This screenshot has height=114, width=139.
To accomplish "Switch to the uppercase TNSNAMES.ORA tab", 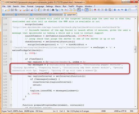I will coord(39,15).
